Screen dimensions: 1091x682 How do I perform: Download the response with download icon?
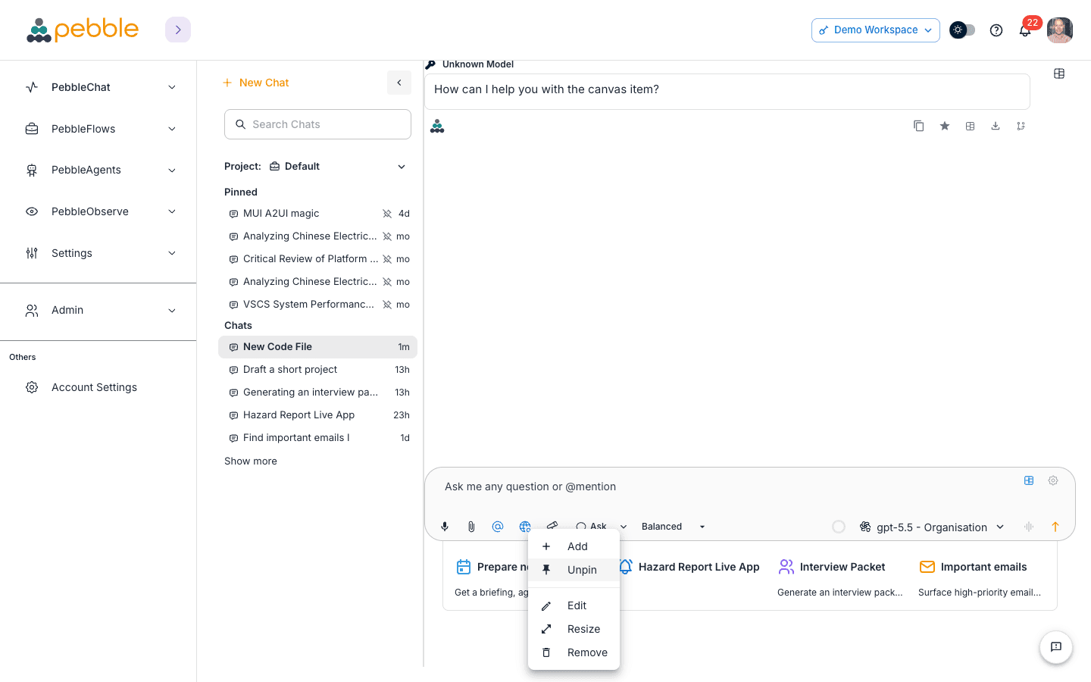pyautogui.click(x=996, y=126)
